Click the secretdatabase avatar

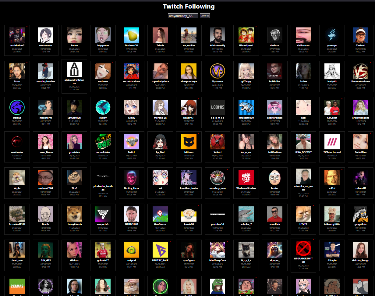click(x=132, y=71)
